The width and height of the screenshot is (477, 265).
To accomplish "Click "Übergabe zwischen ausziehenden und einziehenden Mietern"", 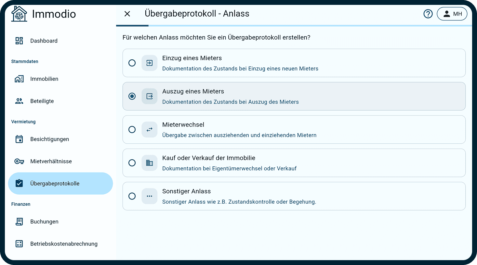I will click(x=239, y=135).
